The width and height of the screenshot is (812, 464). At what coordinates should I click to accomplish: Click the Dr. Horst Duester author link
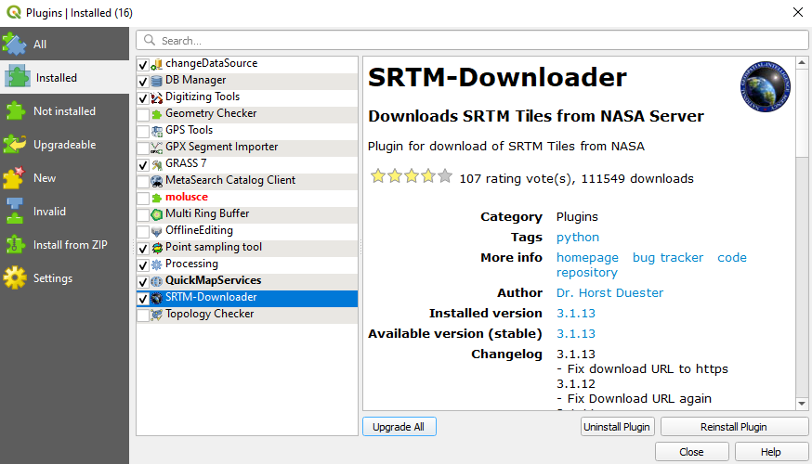point(609,292)
